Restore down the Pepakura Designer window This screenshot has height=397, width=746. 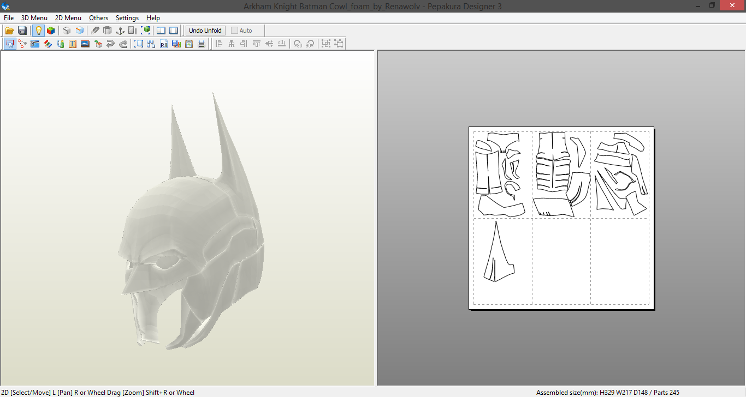click(x=712, y=5)
